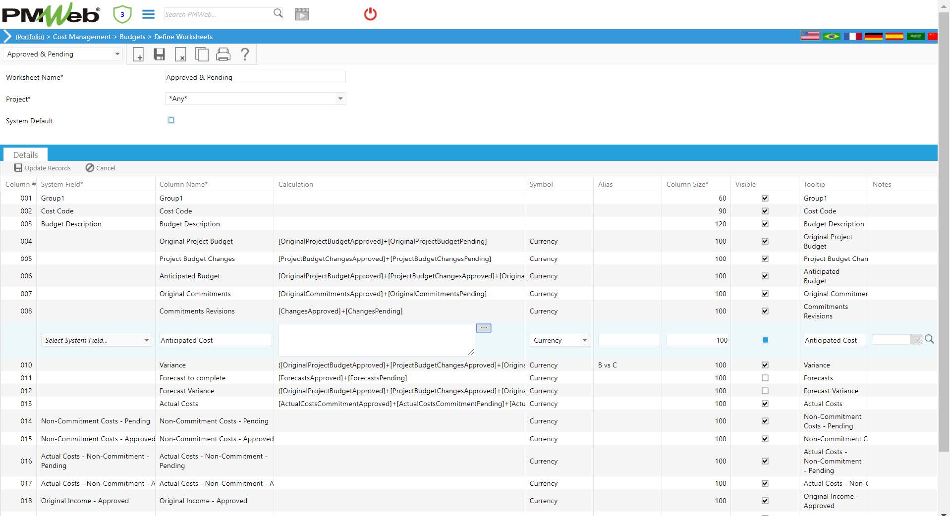Click the Column Size header
Image resolution: width=950 pixels, height=516 pixels.
coord(687,184)
